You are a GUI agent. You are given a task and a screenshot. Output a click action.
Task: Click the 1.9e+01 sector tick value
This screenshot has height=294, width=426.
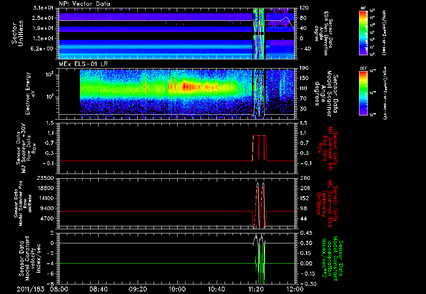tap(43, 28)
